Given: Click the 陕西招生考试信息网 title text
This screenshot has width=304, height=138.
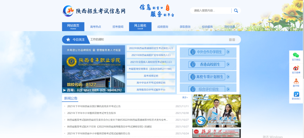Looking at the screenshot, I should (x=100, y=11).
